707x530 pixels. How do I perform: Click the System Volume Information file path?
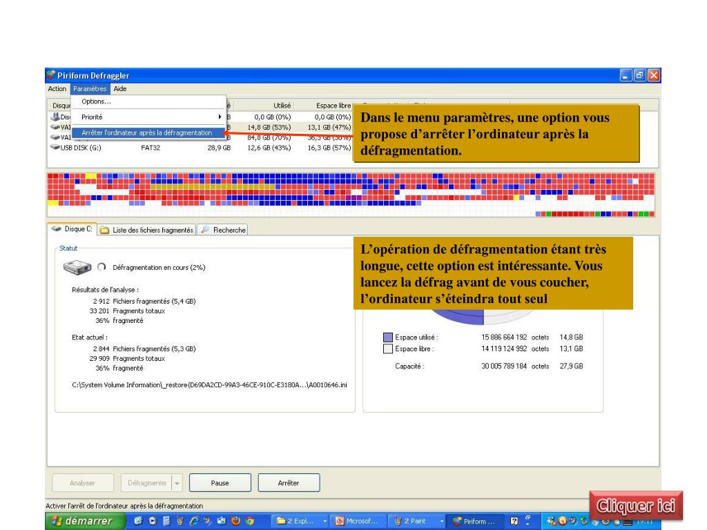[210, 385]
